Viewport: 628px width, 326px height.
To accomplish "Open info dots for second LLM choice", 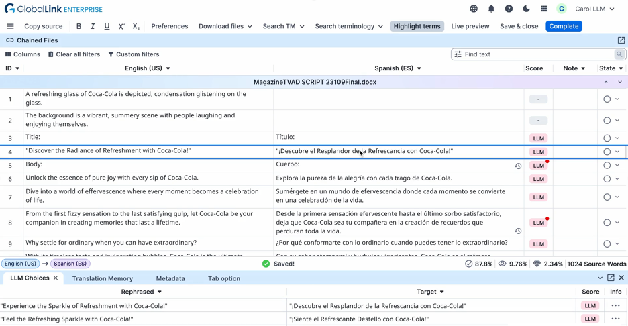I will pyautogui.click(x=615, y=319).
